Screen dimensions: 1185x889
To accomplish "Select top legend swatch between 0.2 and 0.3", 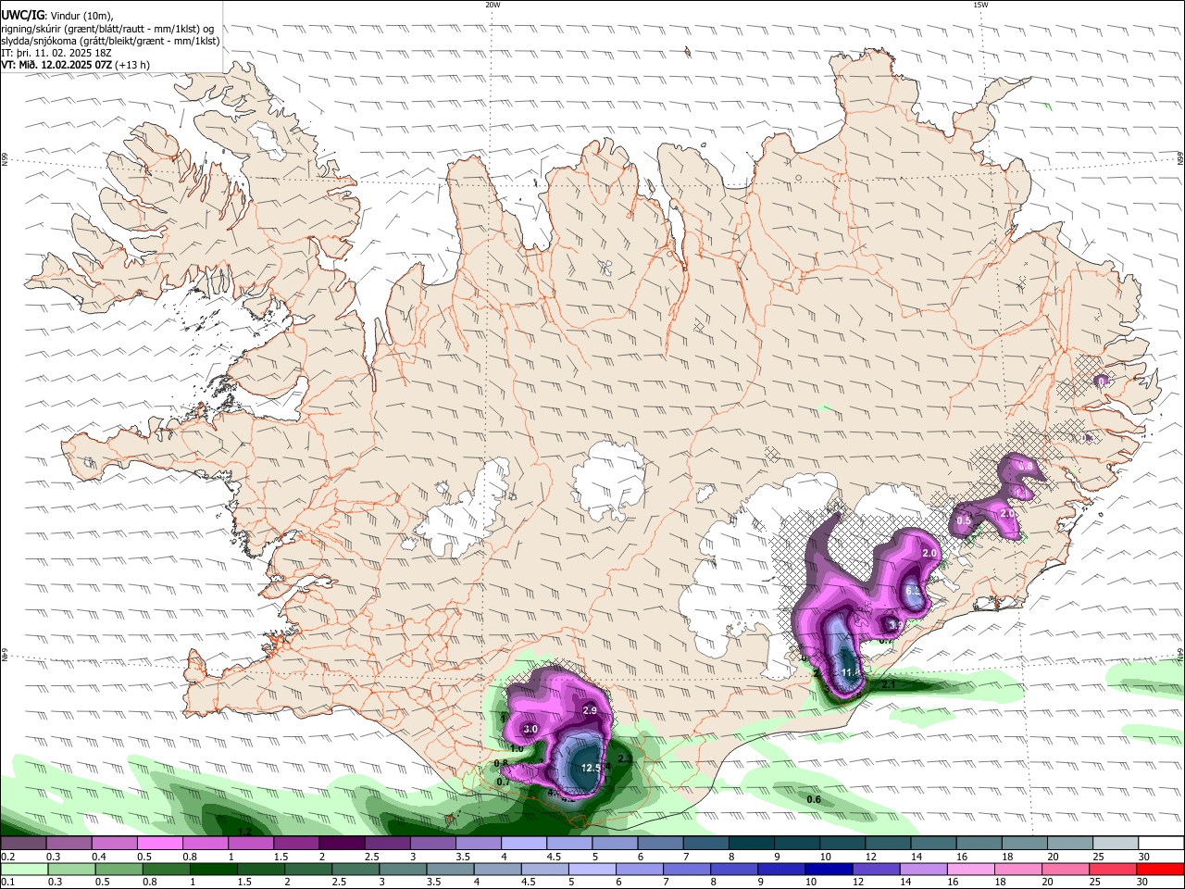I will pos(23,843).
